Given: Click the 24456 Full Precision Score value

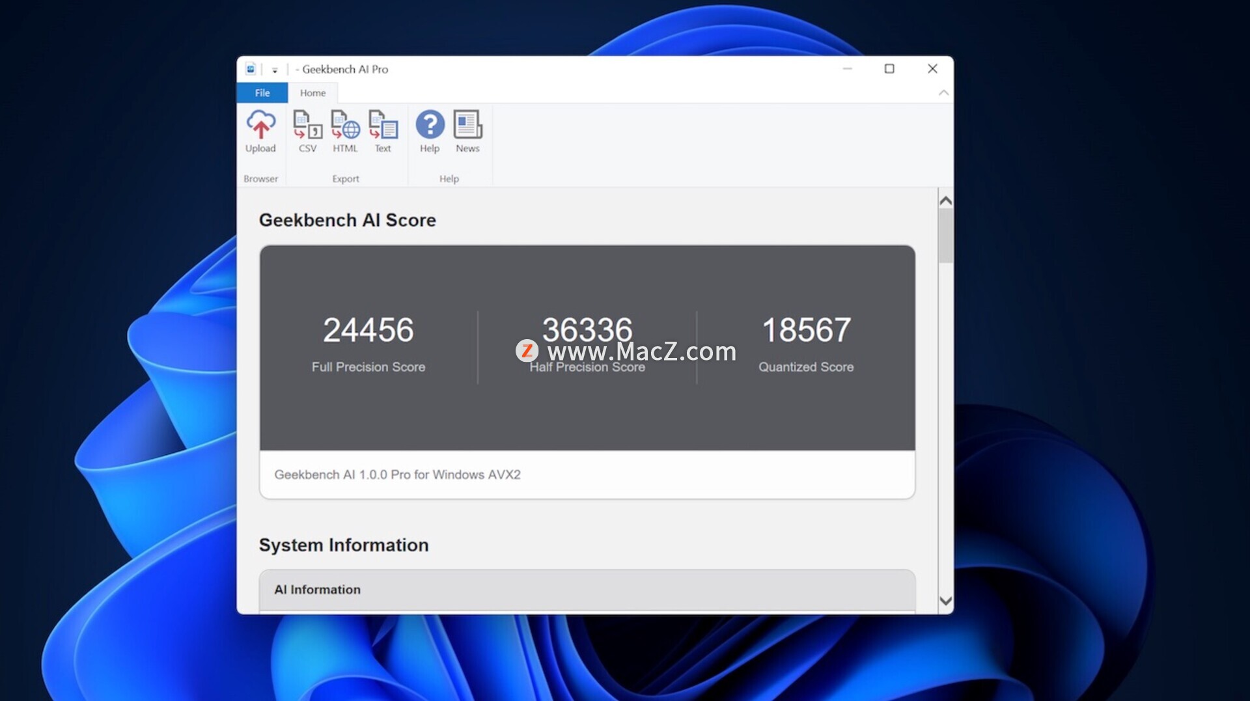Looking at the screenshot, I should [x=368, y=330].
